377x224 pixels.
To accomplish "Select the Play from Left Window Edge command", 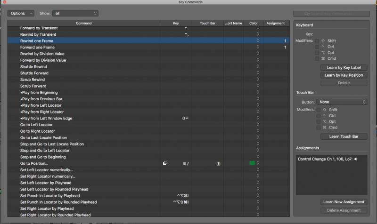I will point(148,119).
